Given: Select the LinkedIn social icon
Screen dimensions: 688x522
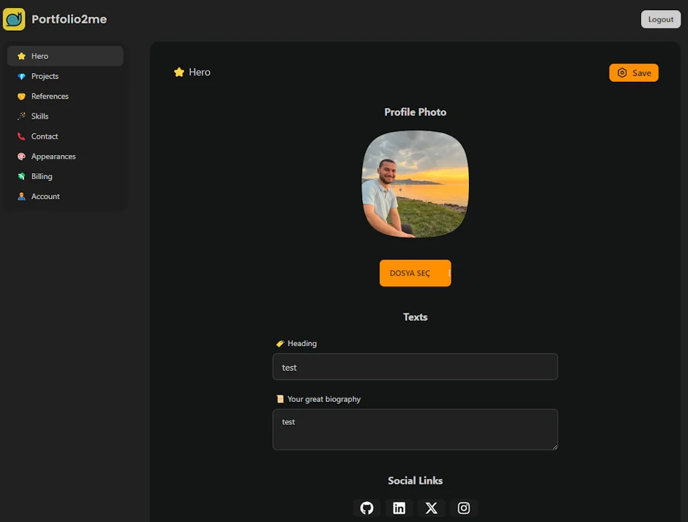Looking at the screenshot, I should point(399,508).
